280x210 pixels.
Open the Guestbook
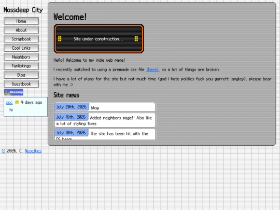click(21, 84)
